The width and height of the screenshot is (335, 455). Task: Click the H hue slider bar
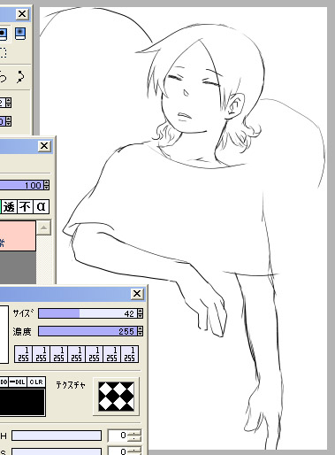click(x=57, y=436)
